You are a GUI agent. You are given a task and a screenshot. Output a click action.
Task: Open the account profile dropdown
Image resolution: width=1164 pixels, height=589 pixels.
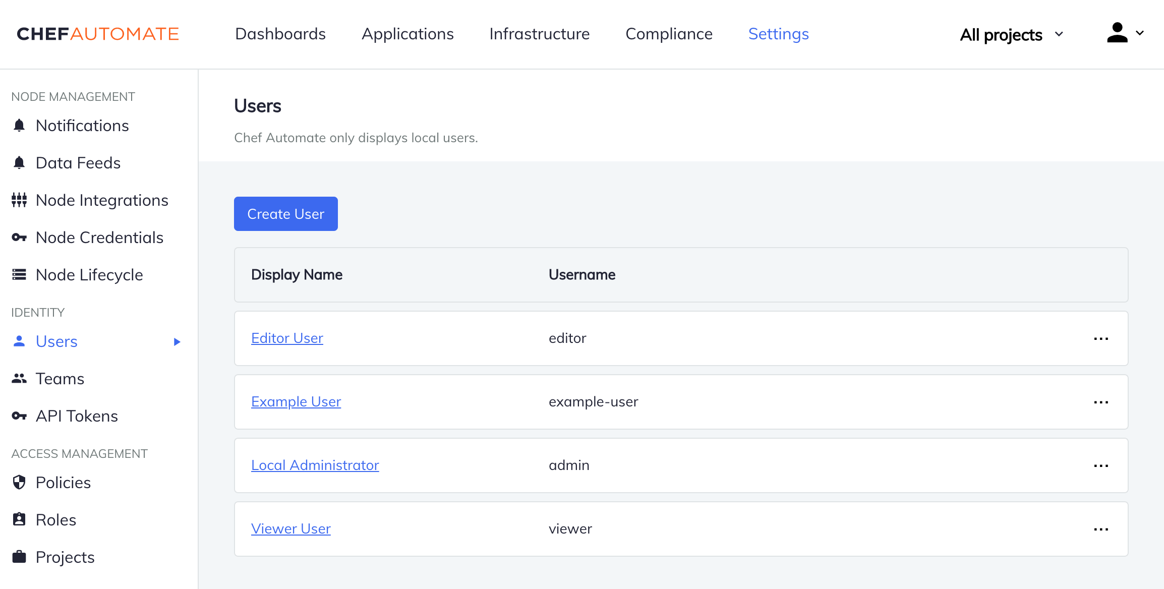point(1124,33)
